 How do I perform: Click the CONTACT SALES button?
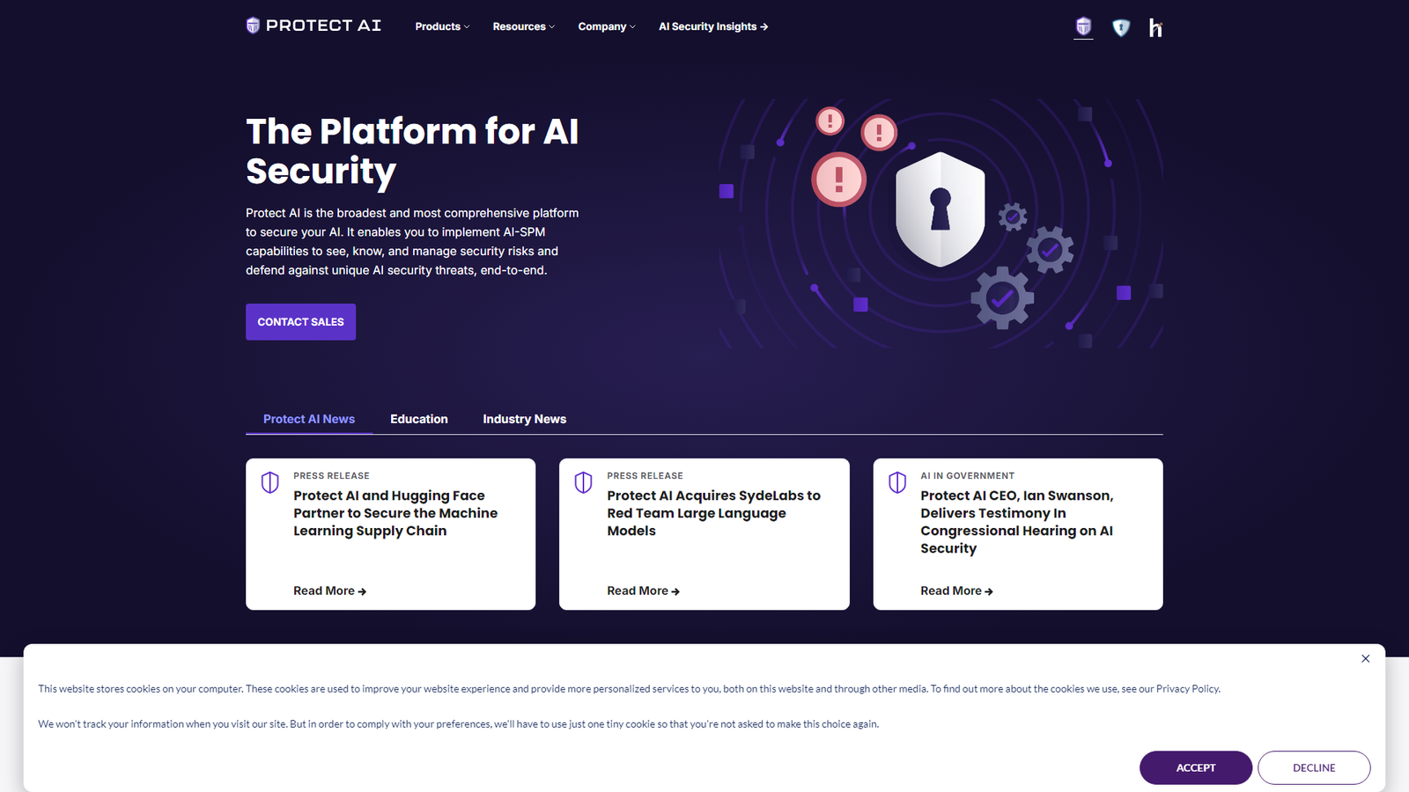pyautogui.click(x=300, y=322)
